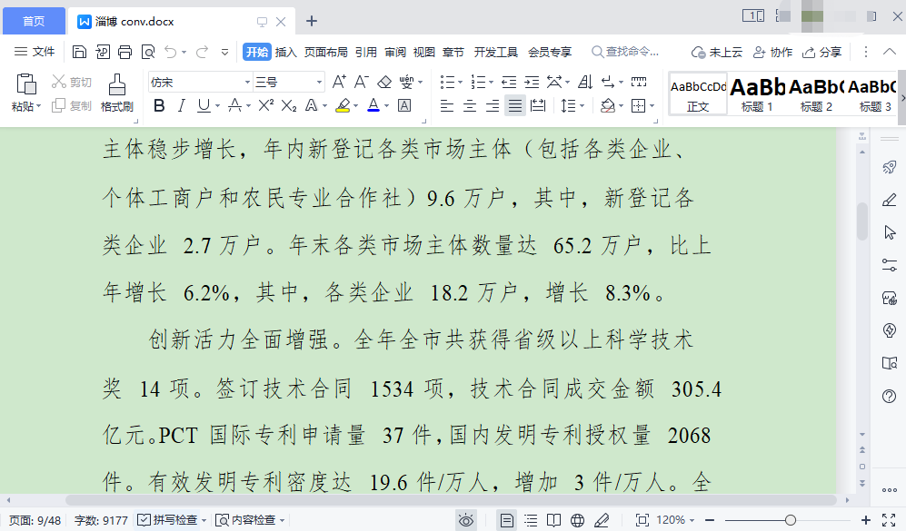Toggle italic formatting

[x=182, y=105]
